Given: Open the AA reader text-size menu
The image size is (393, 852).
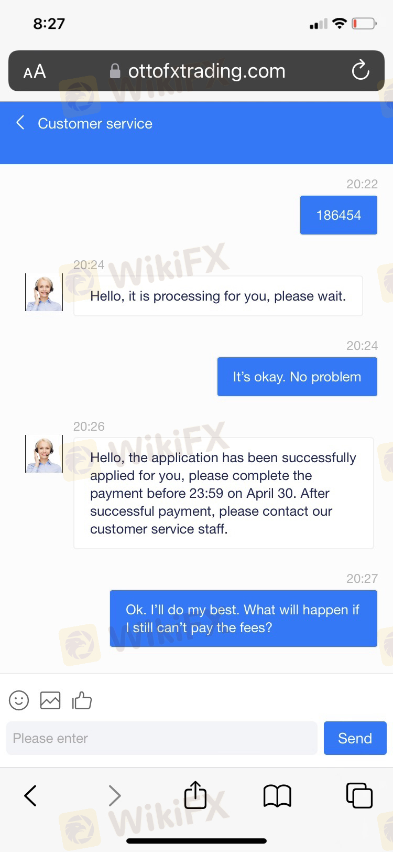Looking at the screenshot, I should click(35, 71).
